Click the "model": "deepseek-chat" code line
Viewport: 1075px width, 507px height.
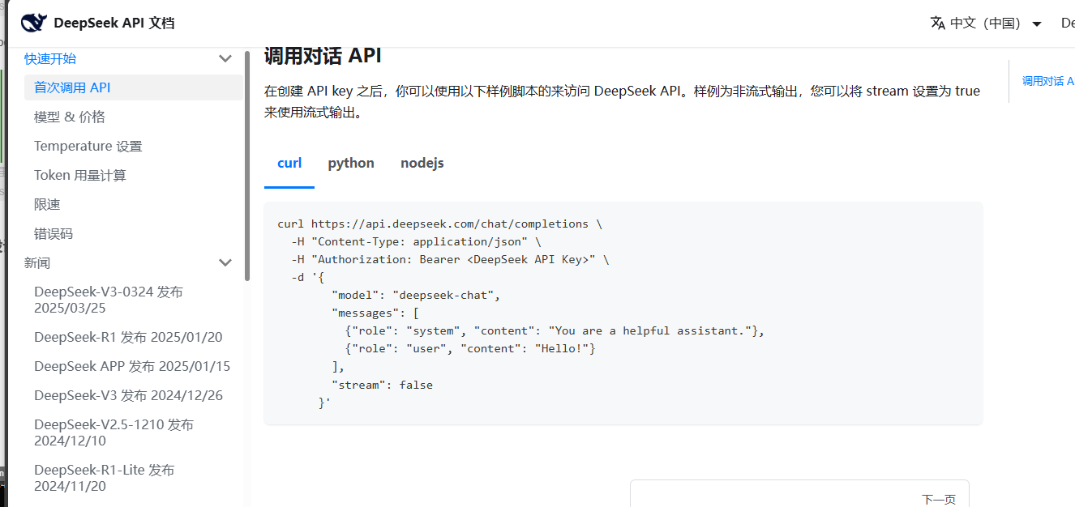pos(416,295)
